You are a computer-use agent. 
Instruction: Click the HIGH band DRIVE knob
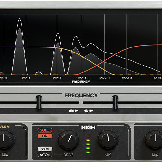pos(69,140)
